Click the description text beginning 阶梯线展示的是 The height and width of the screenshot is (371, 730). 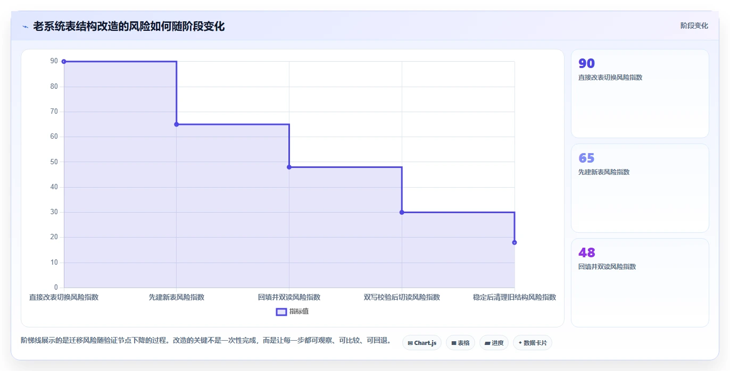[208, 341]
